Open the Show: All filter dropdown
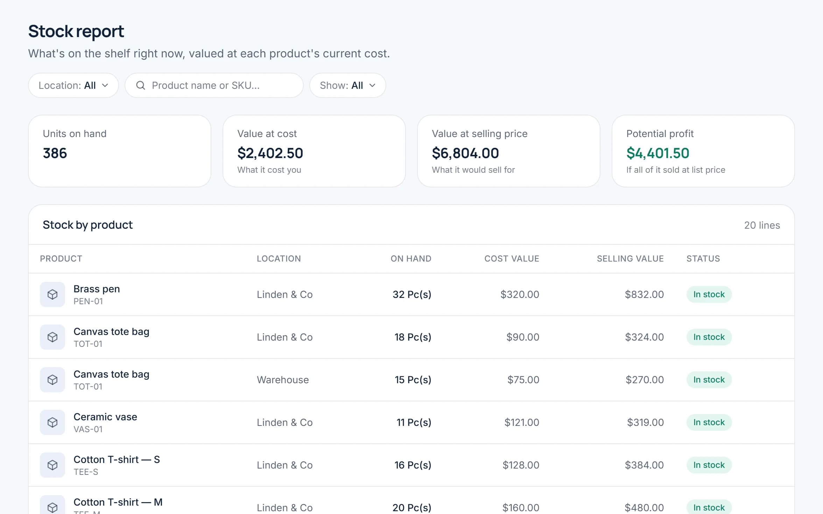 coord(347,85)
